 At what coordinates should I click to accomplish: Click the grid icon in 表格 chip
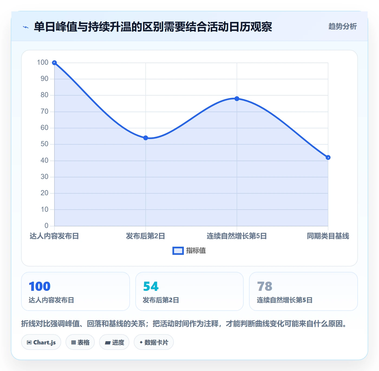73,343
